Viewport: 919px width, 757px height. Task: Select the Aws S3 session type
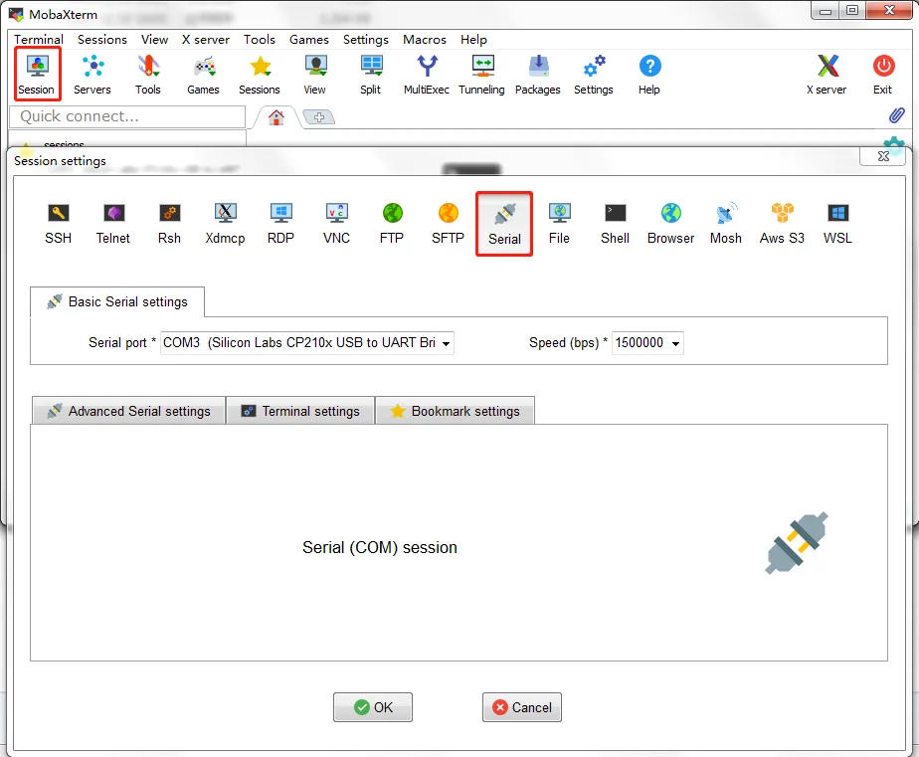[x=782, y=224]
